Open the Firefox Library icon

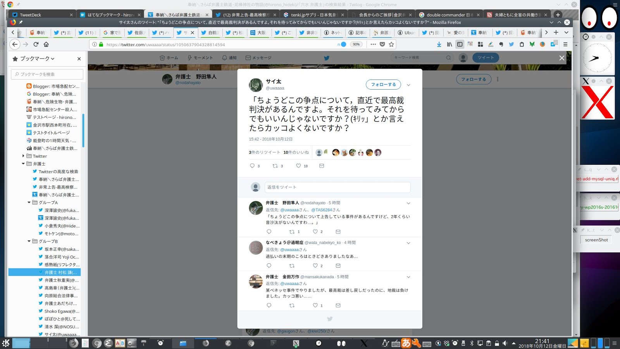pyautogui.click(x=449, y=44)
